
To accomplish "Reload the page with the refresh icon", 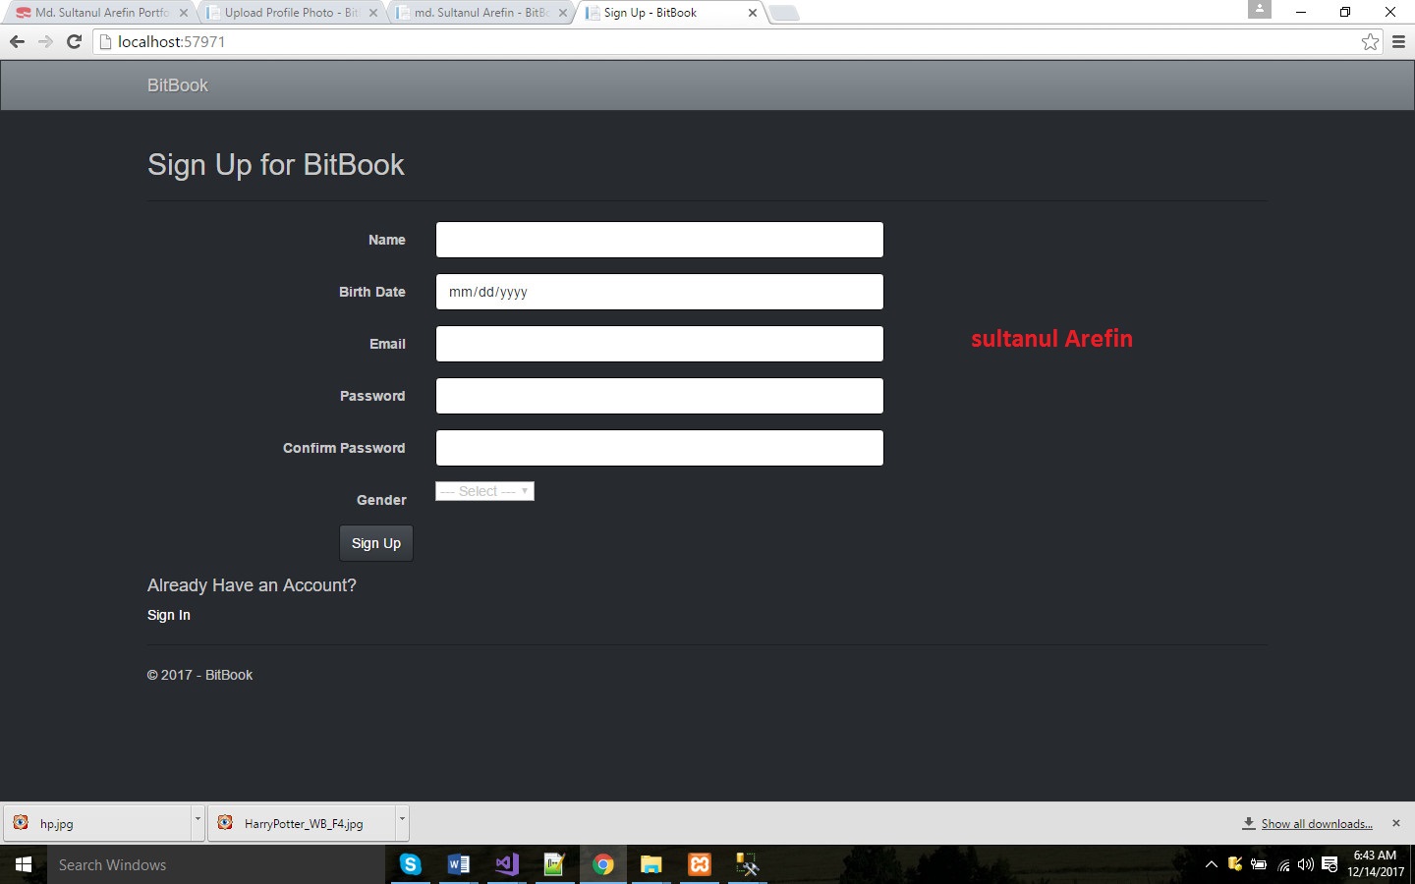I will coord(74,41).
